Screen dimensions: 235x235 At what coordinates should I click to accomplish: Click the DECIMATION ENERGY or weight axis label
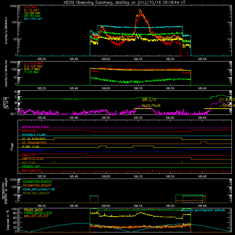[x=4, y=191]
